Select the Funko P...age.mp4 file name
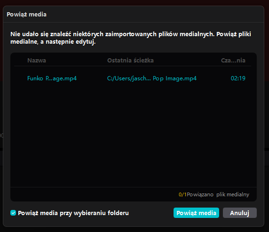This screenshot has width=269, height=232. point(52,78)
